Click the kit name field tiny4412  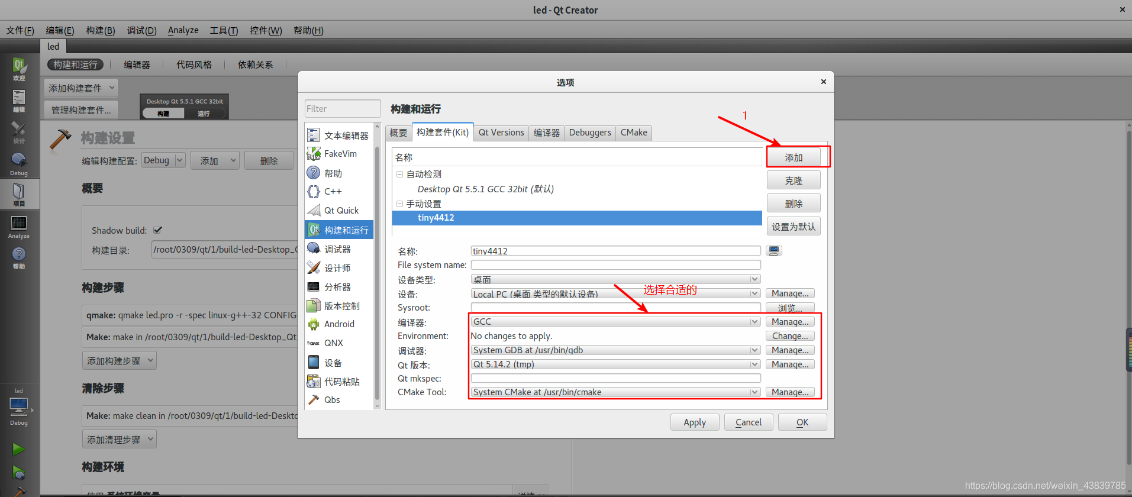tap(615, 251)
